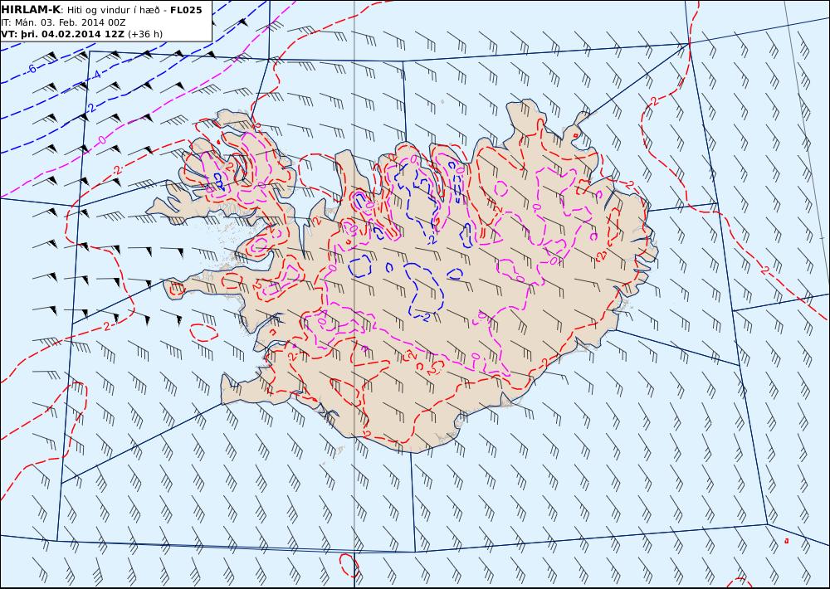
Task: Click the '(+36 h)' forecast offset text
Action: [x=145, y=34]
